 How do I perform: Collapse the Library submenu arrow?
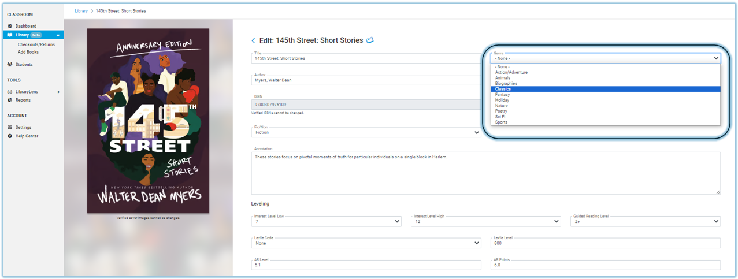pos(58,35)
